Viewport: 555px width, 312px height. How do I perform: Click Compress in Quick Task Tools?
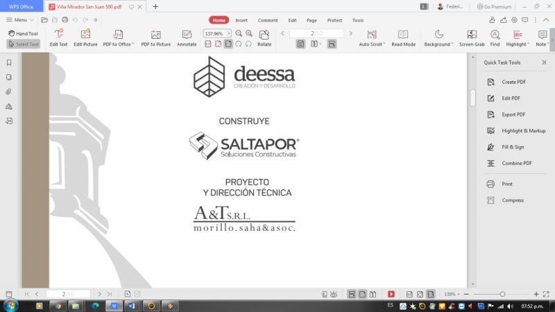[505, 200]
